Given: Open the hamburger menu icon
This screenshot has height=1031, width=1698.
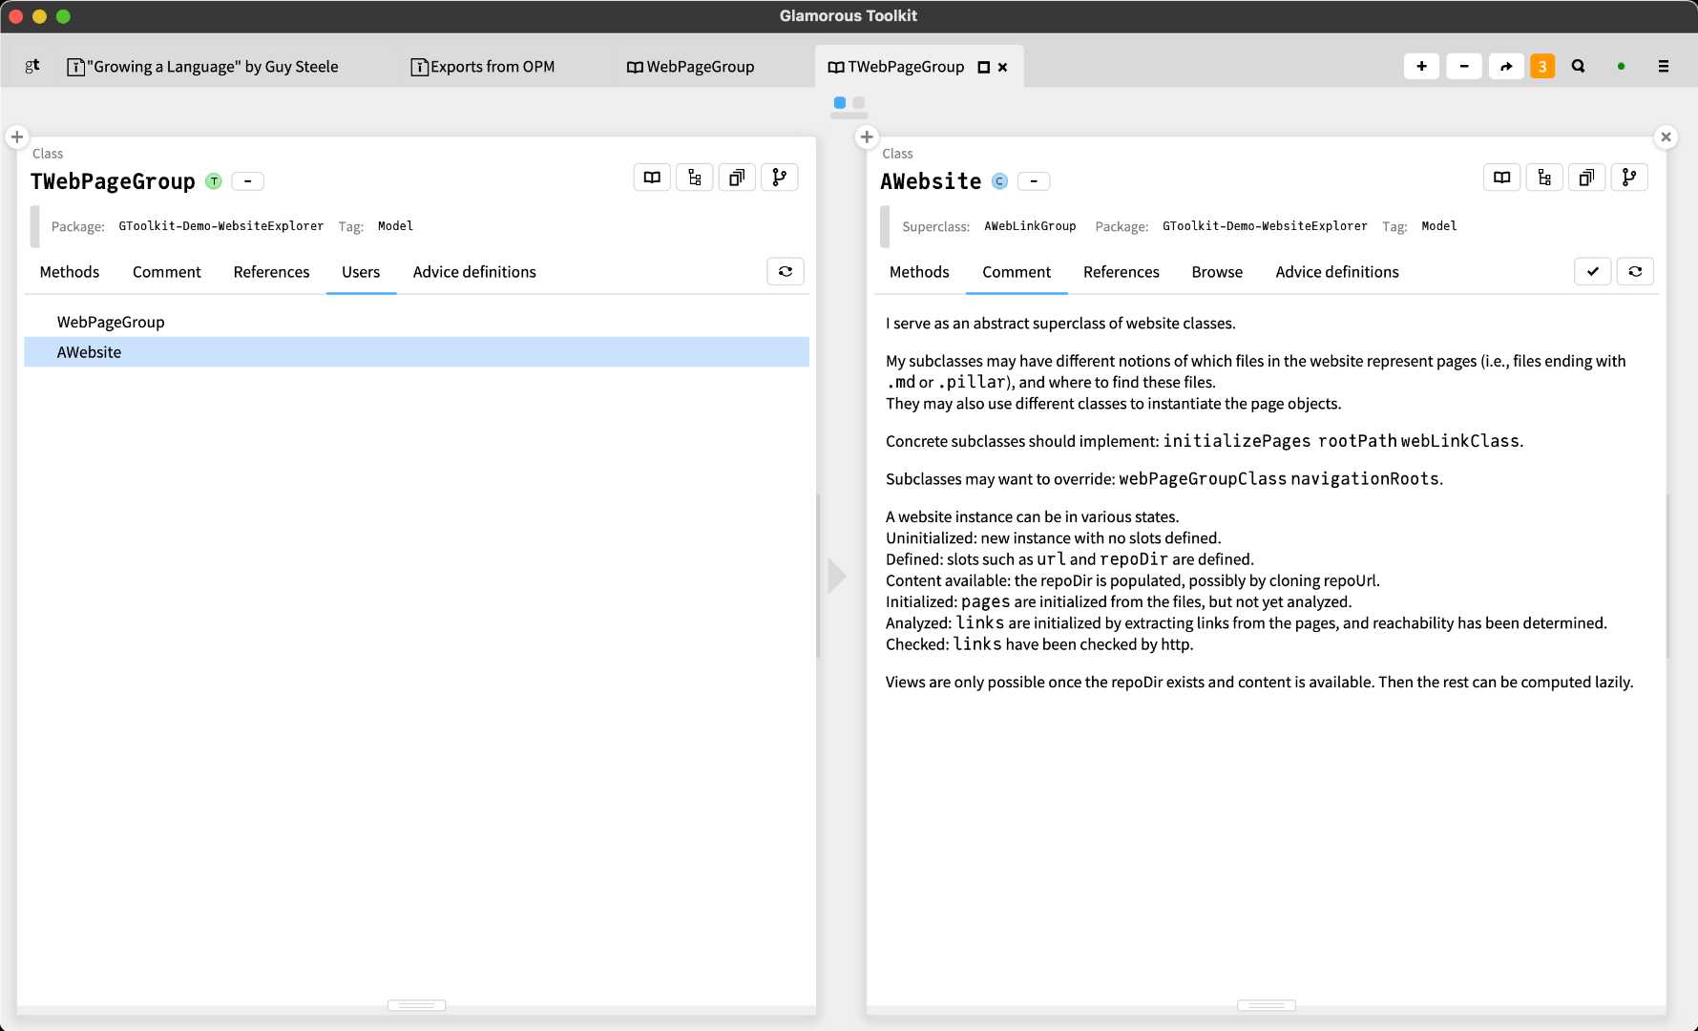Looking at the screenshot, I should click(x=1663, y=66).
